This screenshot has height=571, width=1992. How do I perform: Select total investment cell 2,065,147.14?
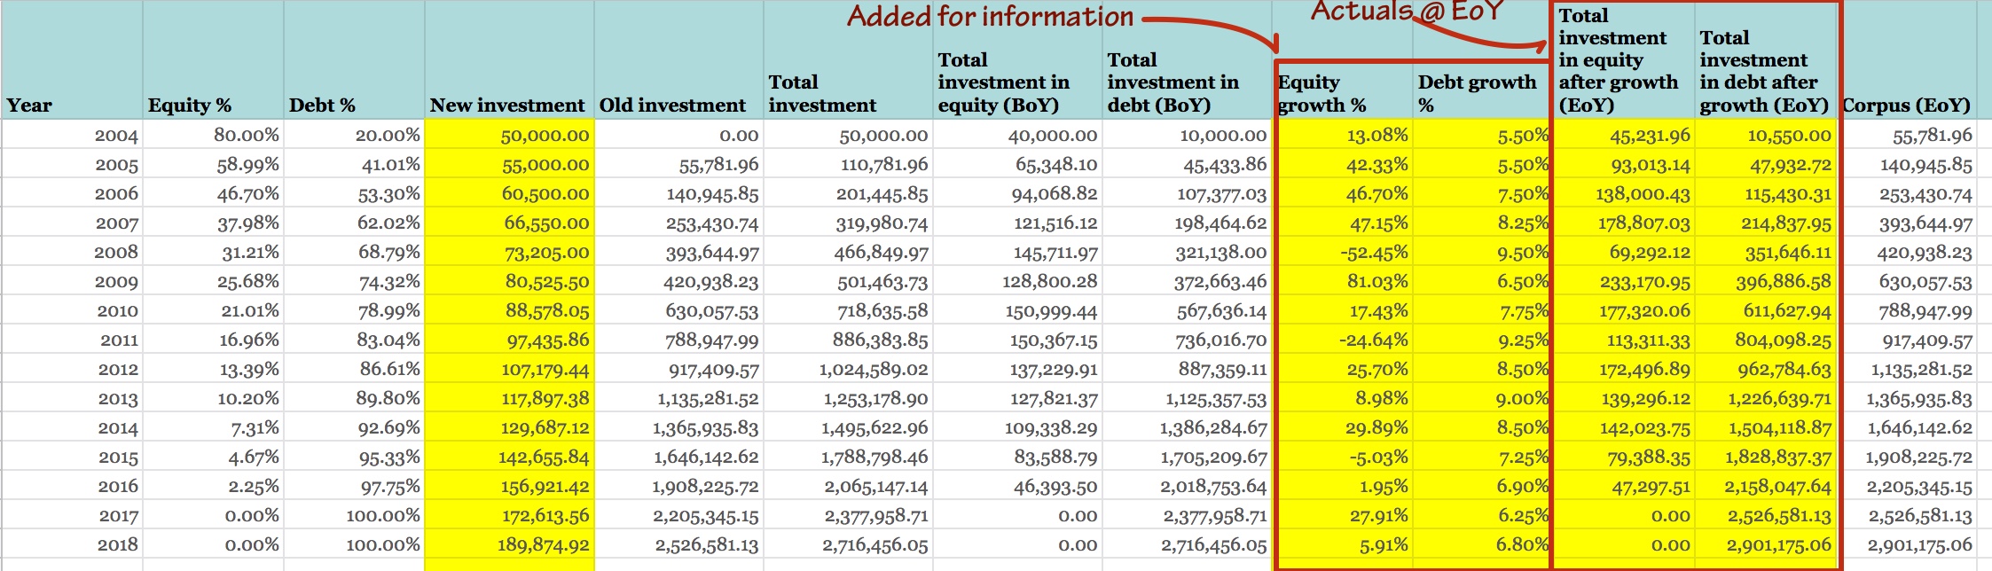[848, 486]
